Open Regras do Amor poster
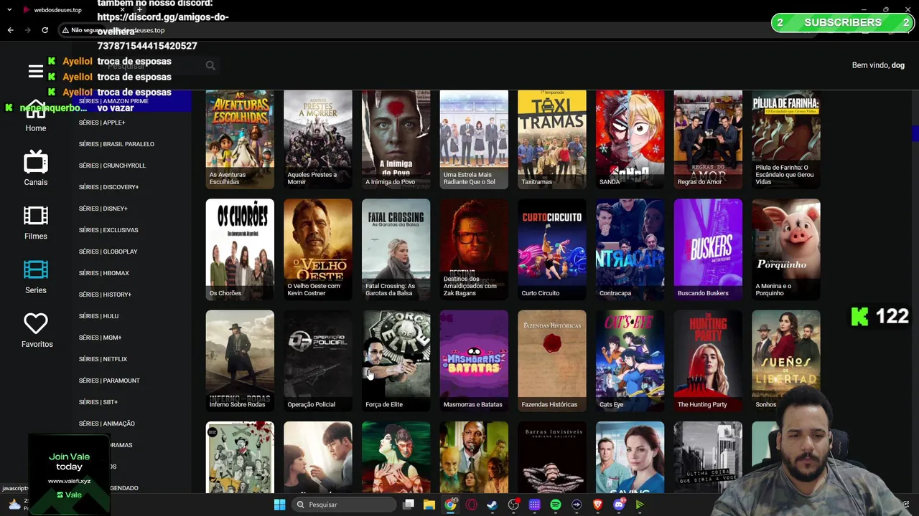The image size is (919, 516). [708, 139]
